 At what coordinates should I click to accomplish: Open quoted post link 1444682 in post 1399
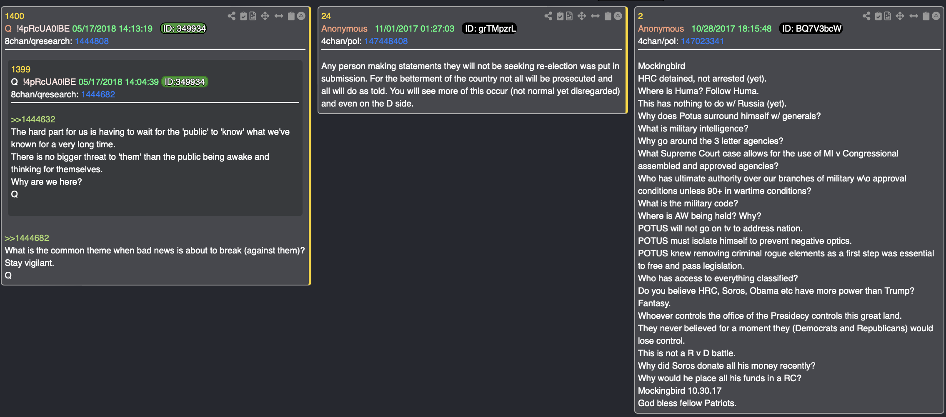click(98, 94)
